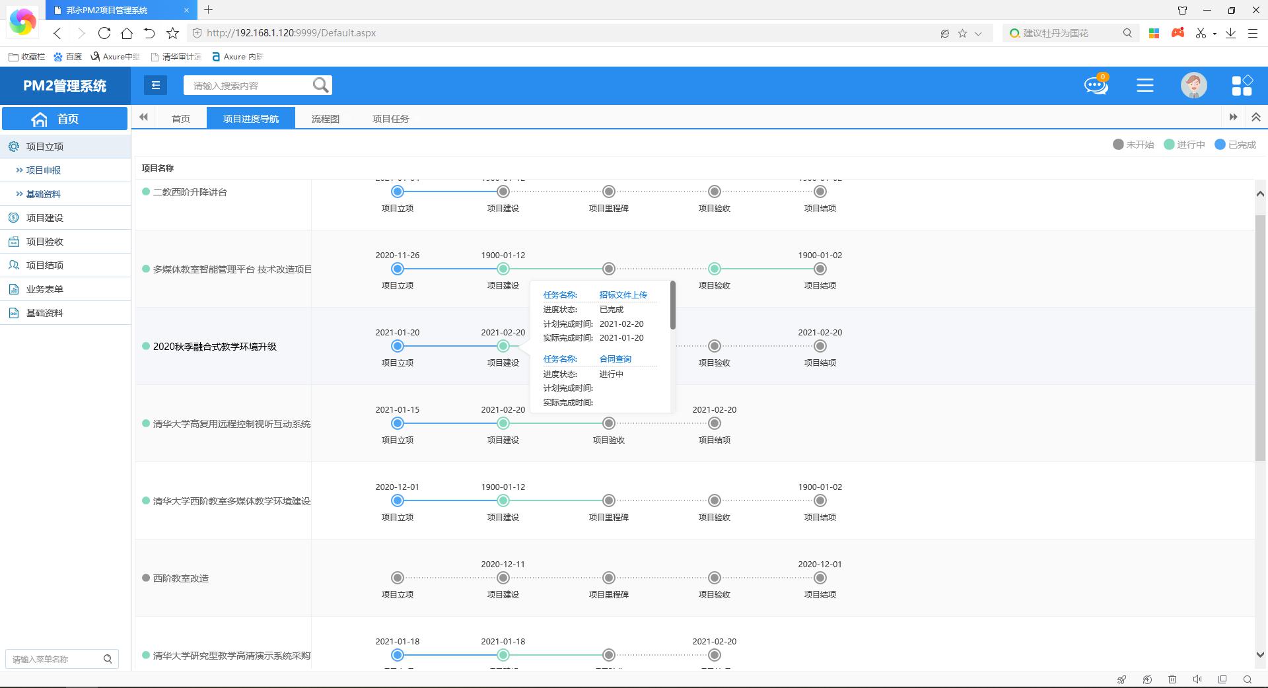The image size is (1268, 688).
Task: Click the browser download icon
Action: pos(1230,33)
